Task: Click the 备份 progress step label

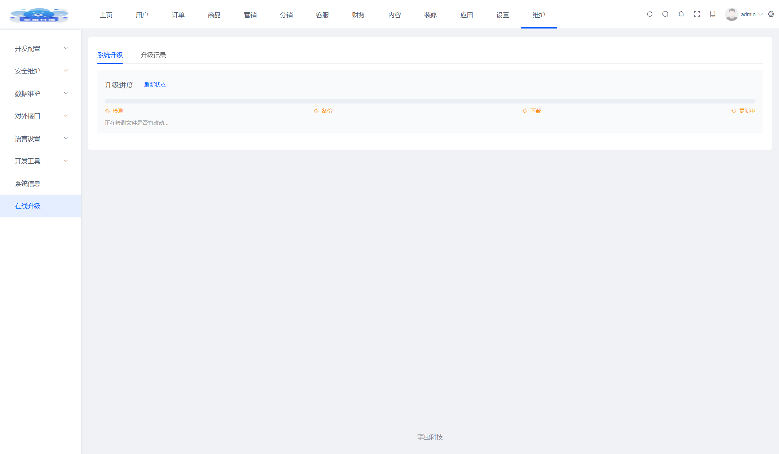Action: tap(327, 111)
